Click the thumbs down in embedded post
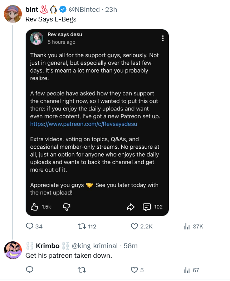Image resolution: width=230 pixels, height=281 pixels. (x=66, y=207)
